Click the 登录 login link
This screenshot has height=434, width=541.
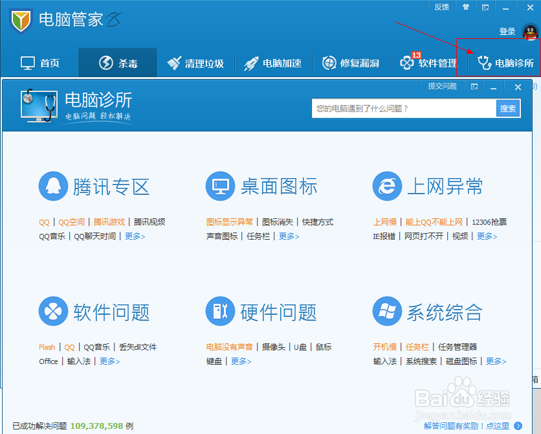pyautogui.click(x=507, y=32)
